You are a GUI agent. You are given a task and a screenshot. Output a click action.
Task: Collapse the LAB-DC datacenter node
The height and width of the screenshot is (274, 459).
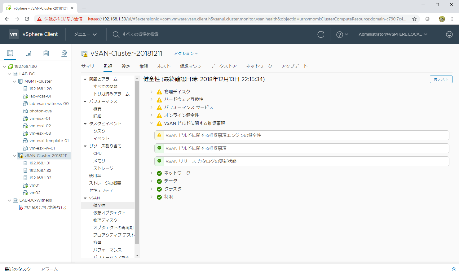pyautogui.click(x=9, y=74)
